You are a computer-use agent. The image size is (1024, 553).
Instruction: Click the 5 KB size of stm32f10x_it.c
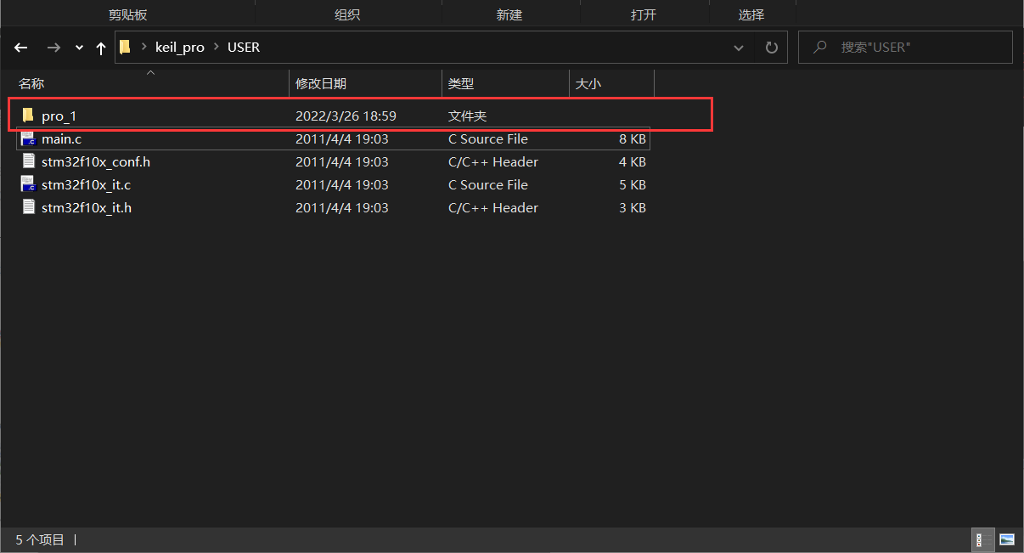pyautogui.click(x=633, y=184)
